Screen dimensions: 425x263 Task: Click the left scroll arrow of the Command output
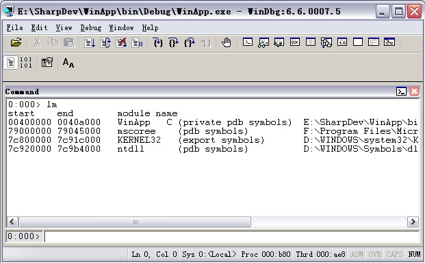click(12, 222)
